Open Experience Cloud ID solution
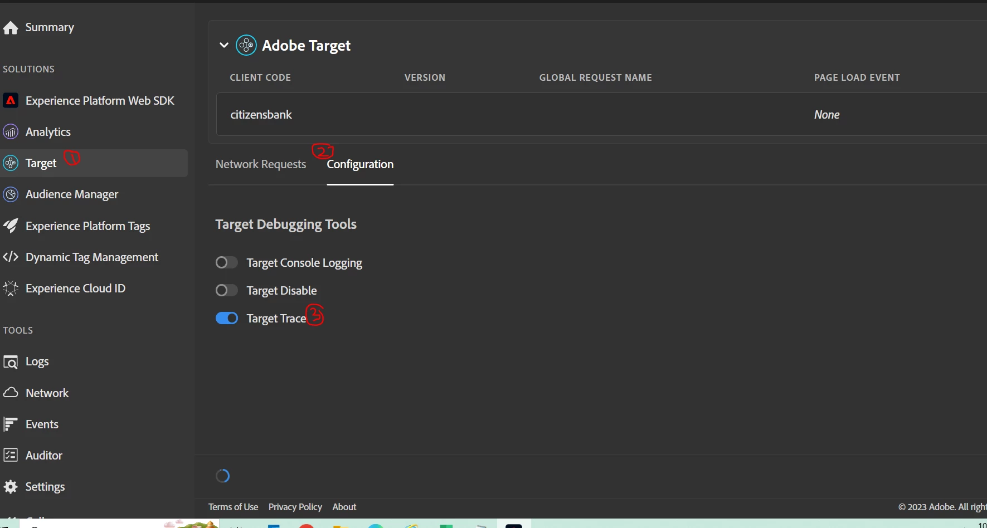The image size is (987, 528). coord(75,289)
